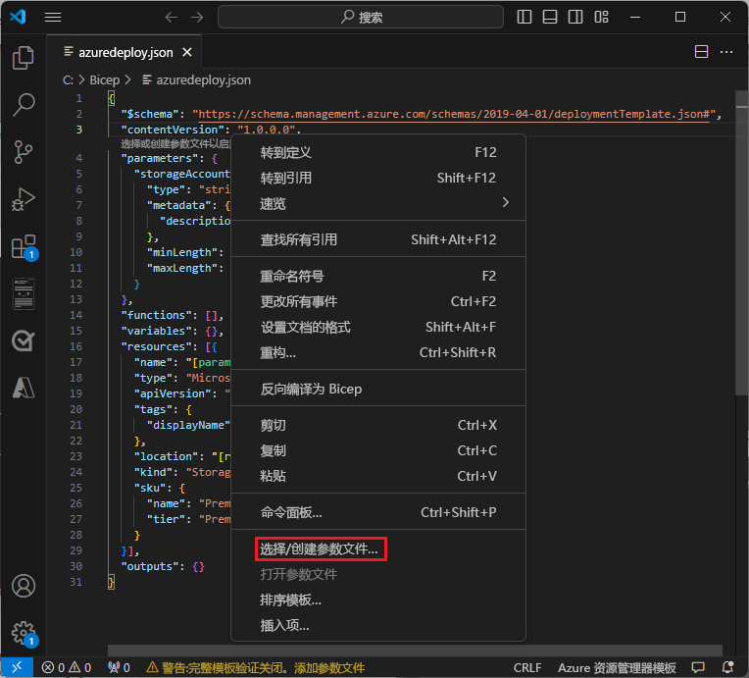
Task: Expand the 速览 submenu
Action: click(x=378, y=204)
